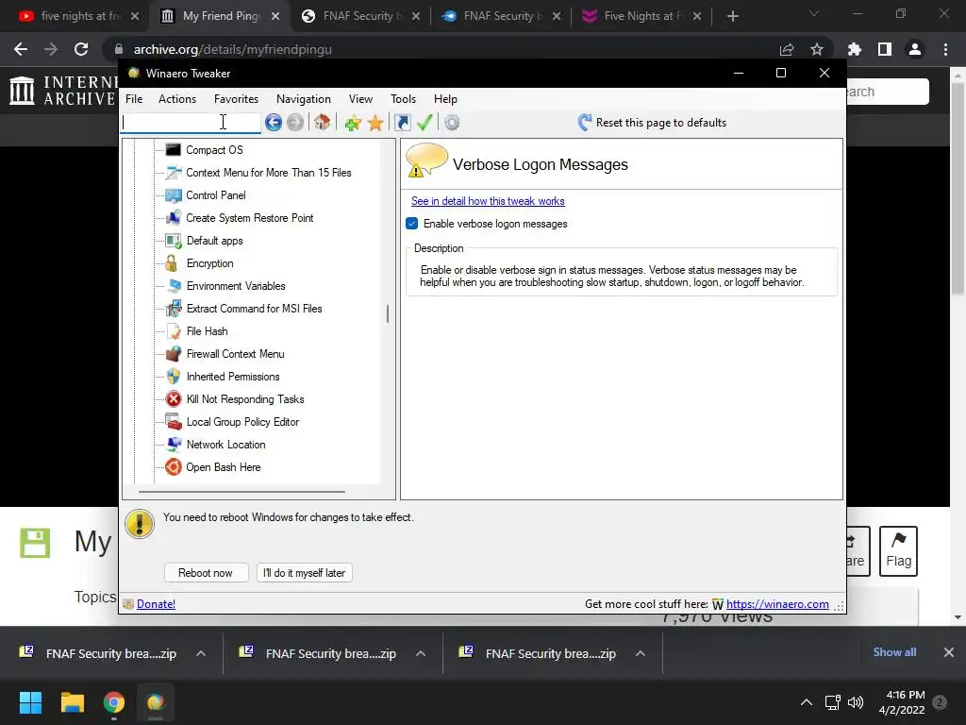This screenshot has width=966, height=725.
Task: Click Show all downloads
Action: [x=894, y=652]
